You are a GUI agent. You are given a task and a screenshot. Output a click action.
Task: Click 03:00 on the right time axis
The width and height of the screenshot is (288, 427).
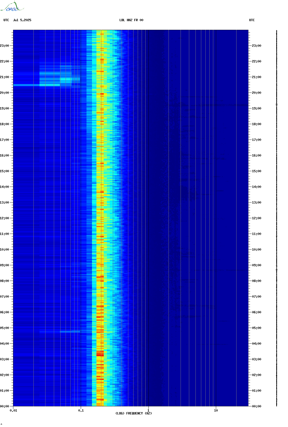pyautogui.click(x=256, y=359)
